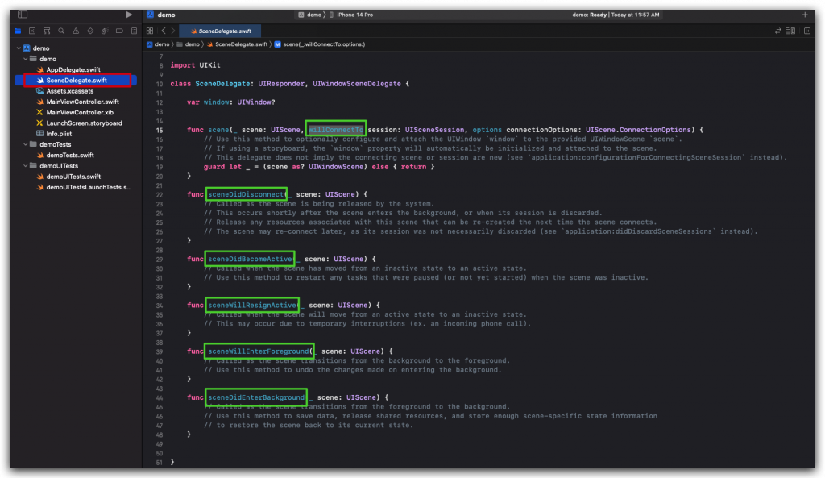The height and width of the screenshot is (478, 825).
Task: Click sceneWillEnterForeground function name
Action: coord(259,351)
